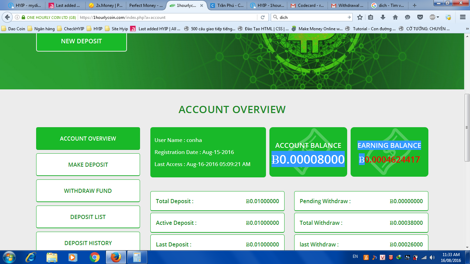Image resolution: width=470 pixels, height=264 pixels.
Task: Click the Account Balance value 0.00008000
Action: [x=308, y=159]
